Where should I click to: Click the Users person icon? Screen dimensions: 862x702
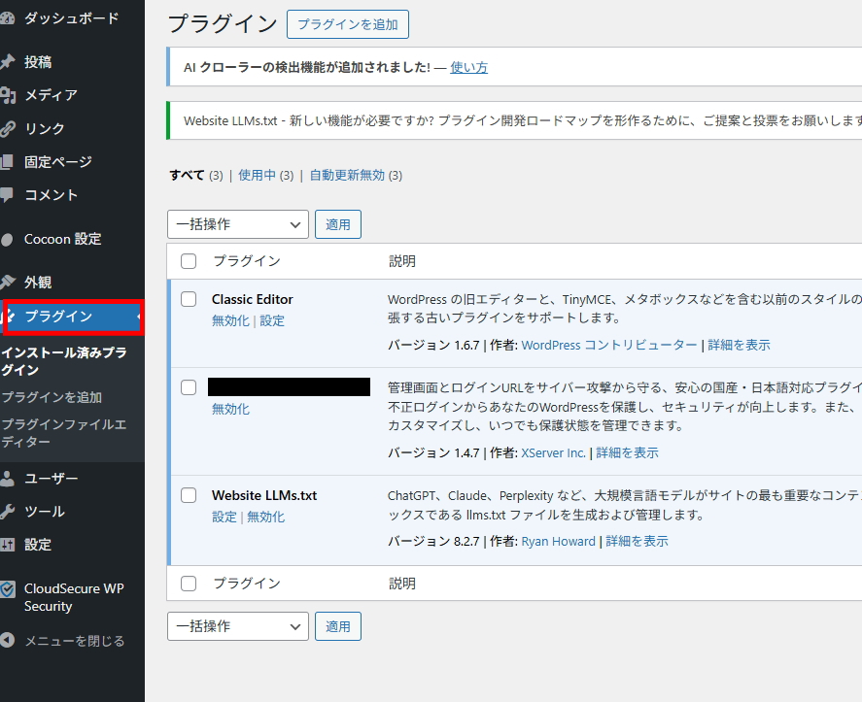7,479
